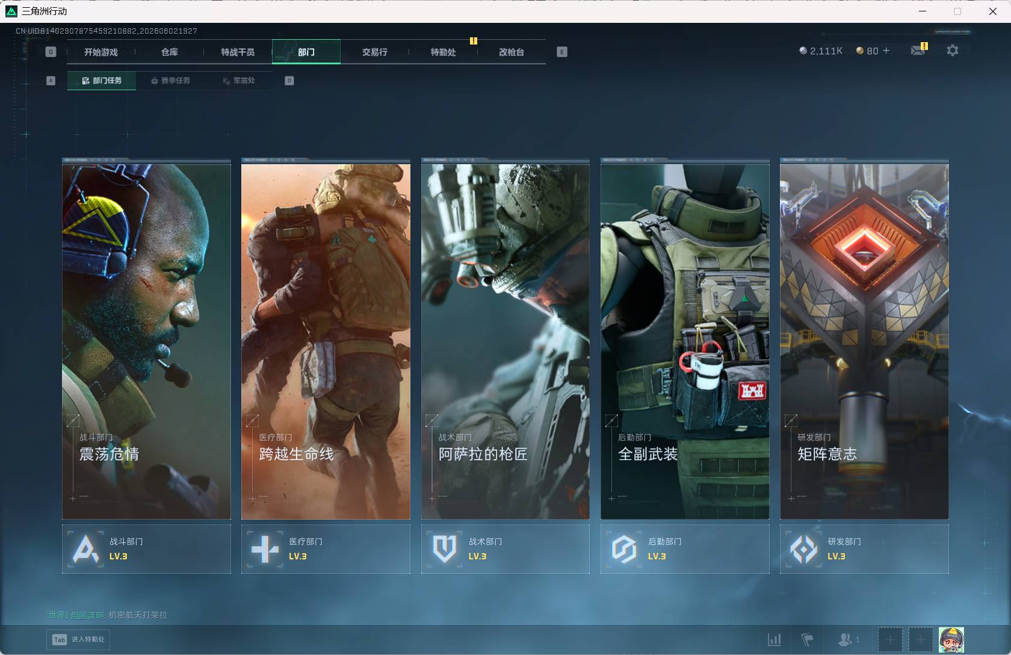The height and width of the screenshot is (655, 1011).
Task: Open the 军需处 sub-tab
Action: [239, 81]
